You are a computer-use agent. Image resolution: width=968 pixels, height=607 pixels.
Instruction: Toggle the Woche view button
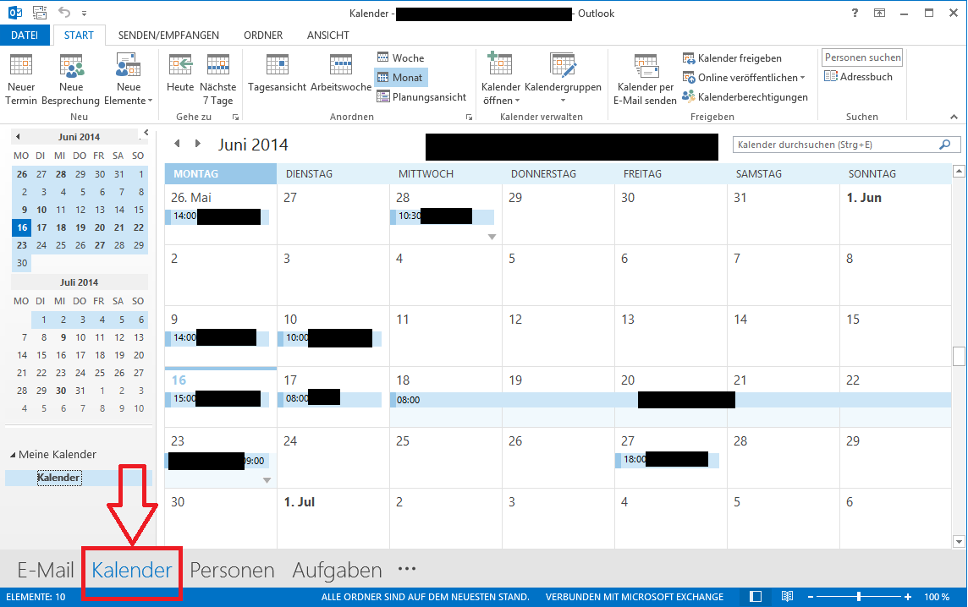point(400,57)
